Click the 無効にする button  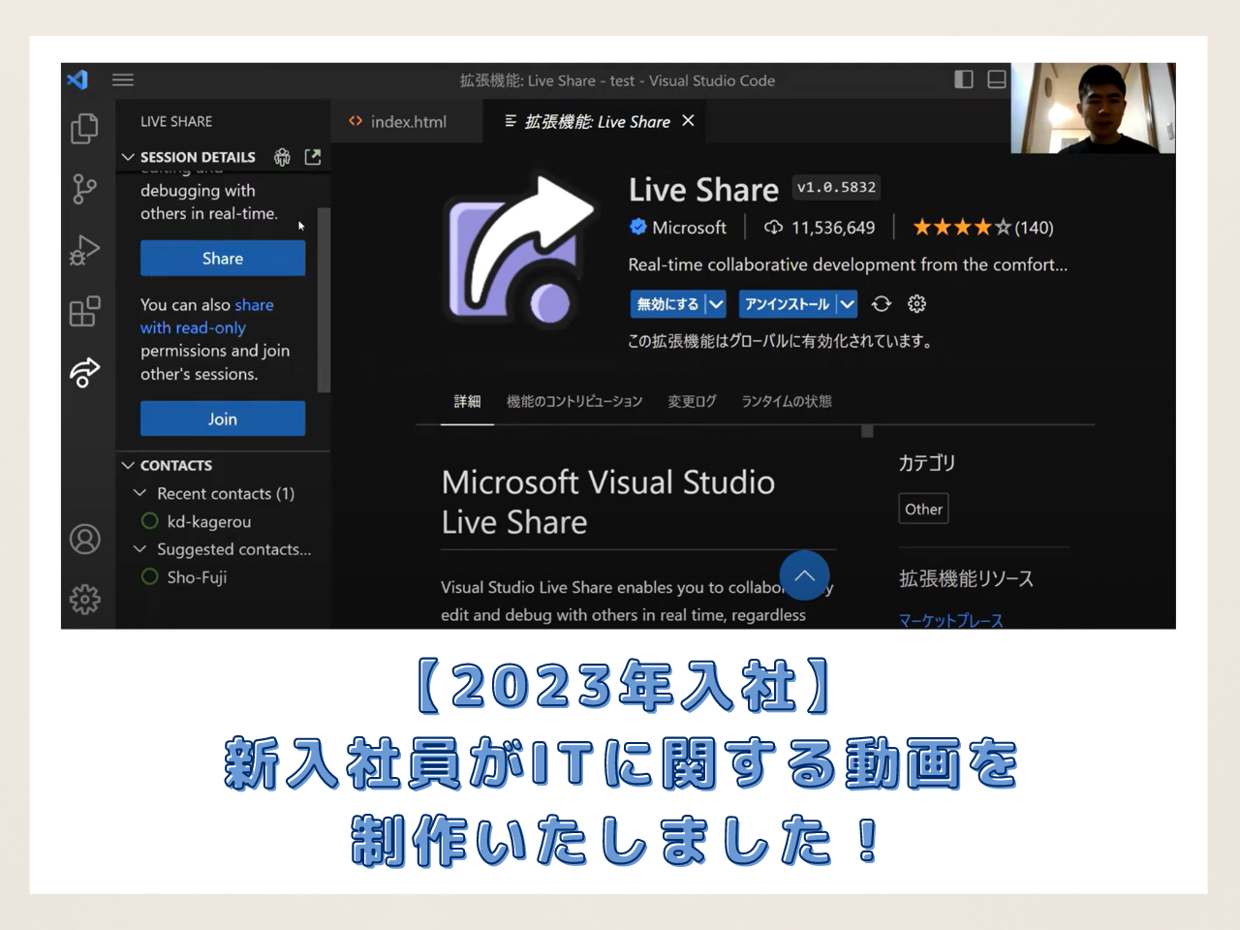667,304
